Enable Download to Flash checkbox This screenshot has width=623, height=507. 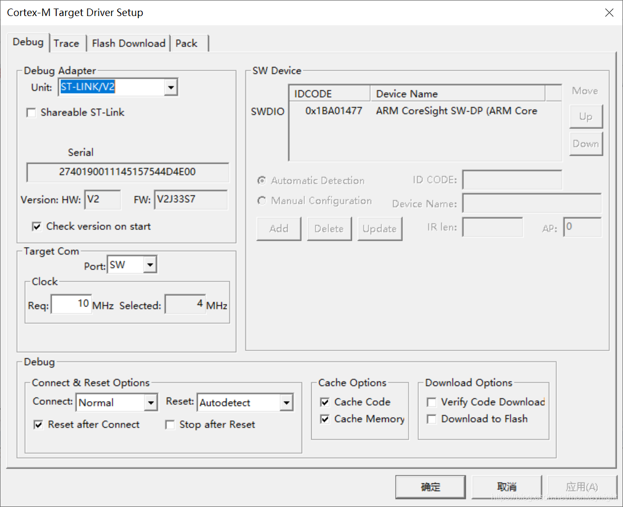click(x=431, y=419)
